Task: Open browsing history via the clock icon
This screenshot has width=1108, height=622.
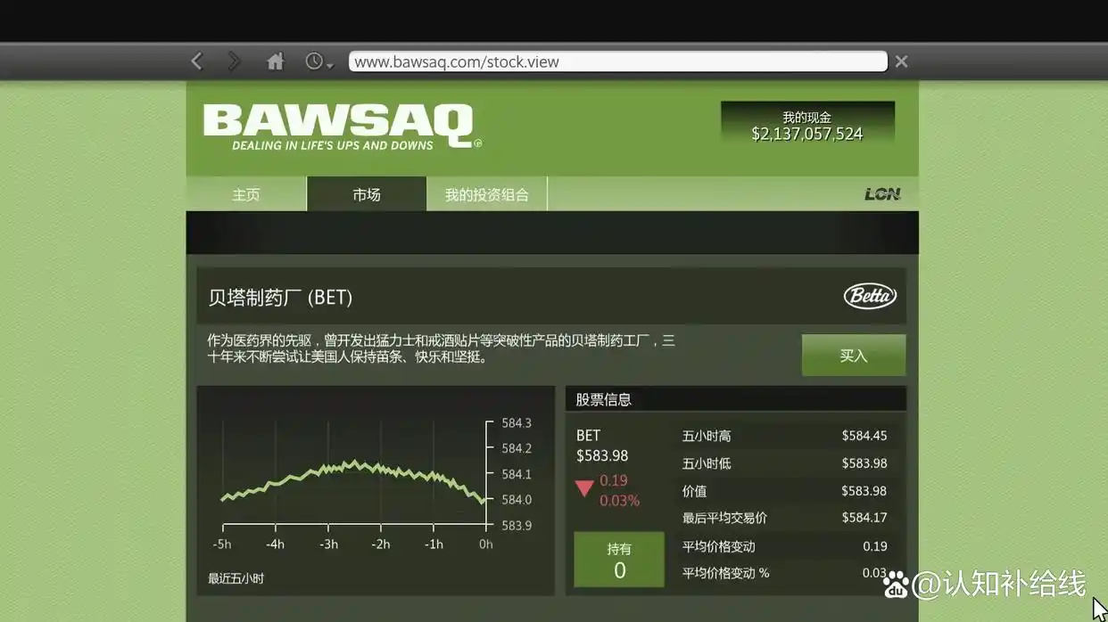Action: 314,60
